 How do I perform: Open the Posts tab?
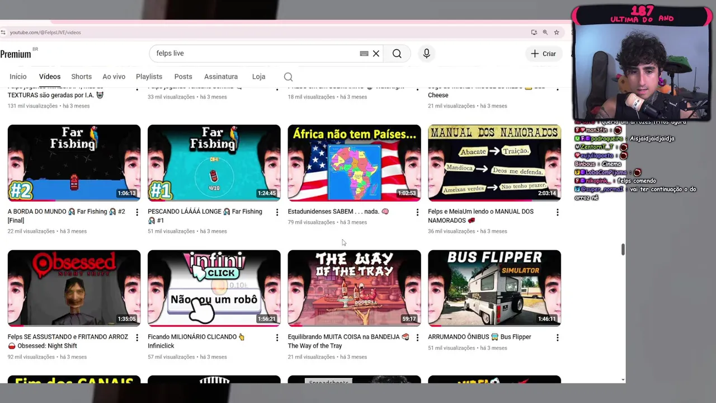pyautogui.click(x=183, y=77)
